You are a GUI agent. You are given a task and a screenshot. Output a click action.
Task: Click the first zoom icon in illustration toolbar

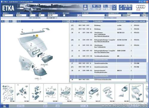point(3,21)
